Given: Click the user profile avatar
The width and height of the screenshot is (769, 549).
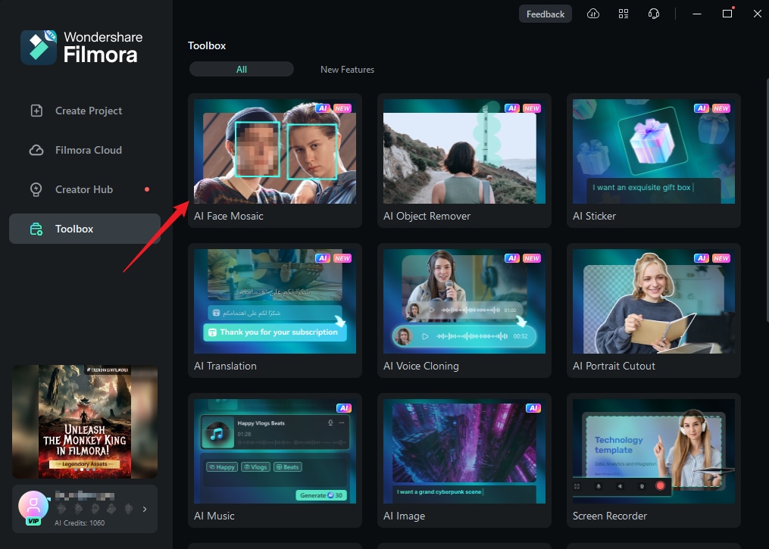Looking at the screenshot, I should coord(33,505).
